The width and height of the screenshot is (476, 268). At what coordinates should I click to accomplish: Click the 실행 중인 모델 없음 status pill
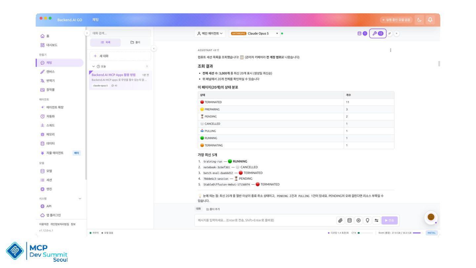396,20
